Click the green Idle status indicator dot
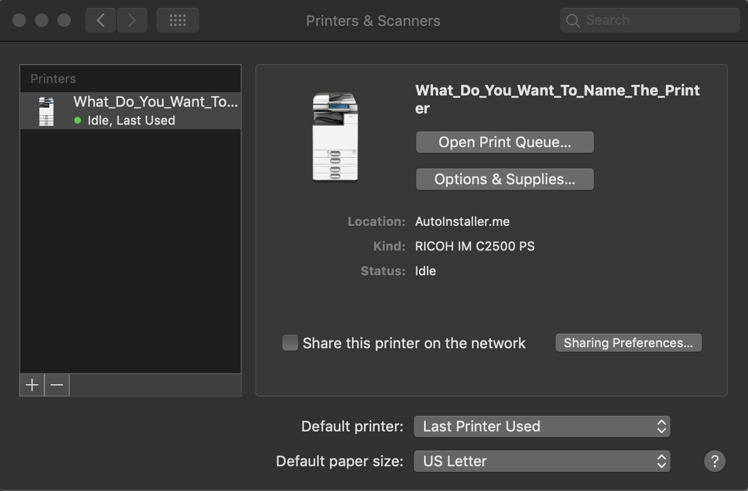 [x=78, y=120]
